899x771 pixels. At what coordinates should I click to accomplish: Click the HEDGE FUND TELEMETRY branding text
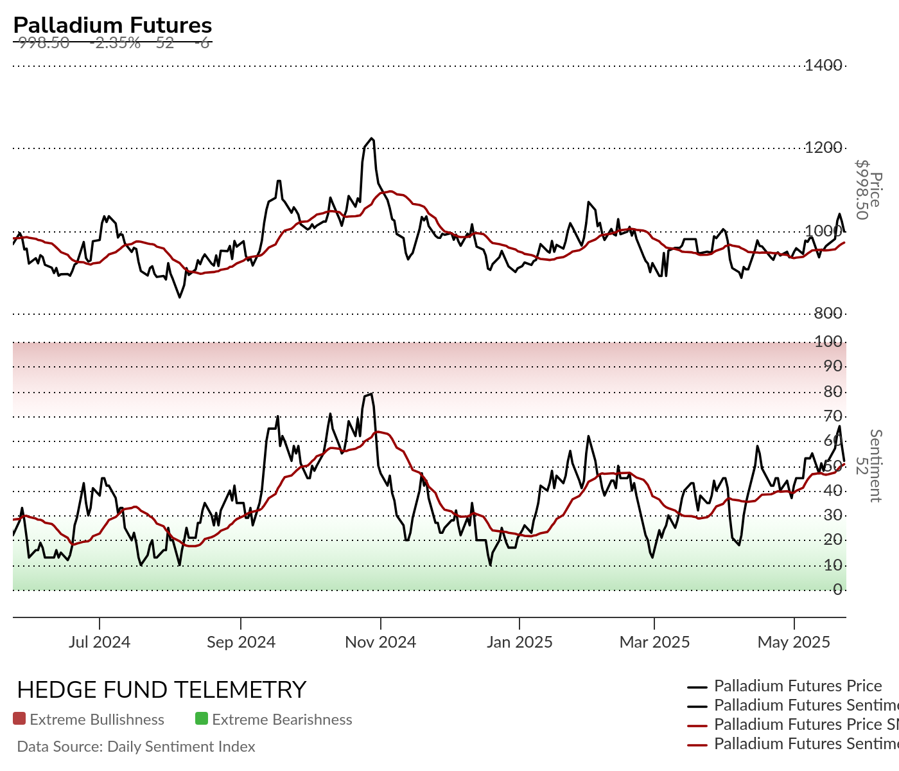162,690
